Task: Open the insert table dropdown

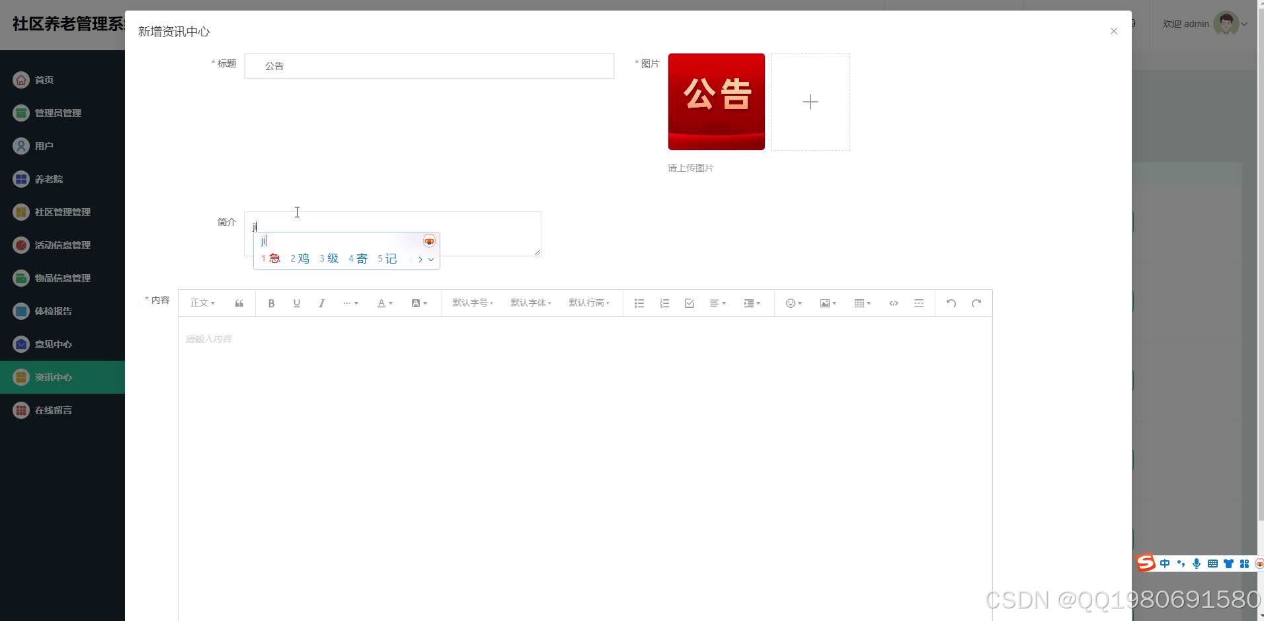Action: (x=863, y=303)
